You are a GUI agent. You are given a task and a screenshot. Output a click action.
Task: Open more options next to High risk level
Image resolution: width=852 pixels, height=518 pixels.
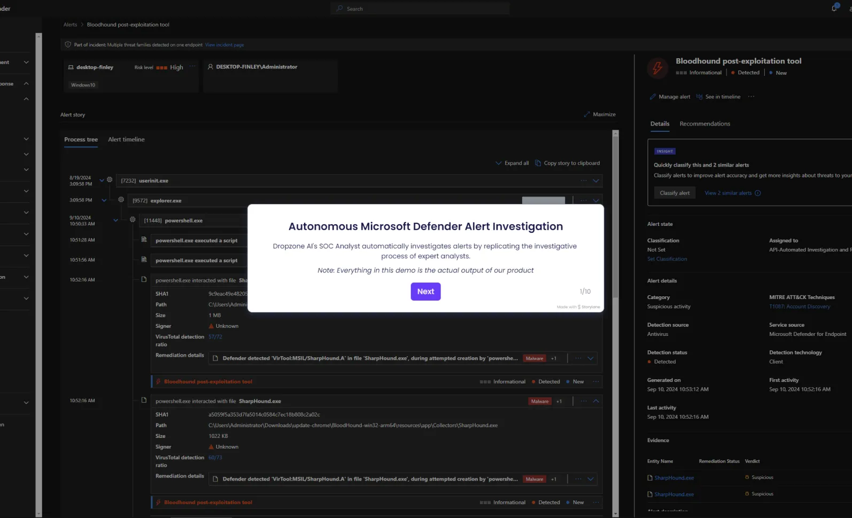192,67
